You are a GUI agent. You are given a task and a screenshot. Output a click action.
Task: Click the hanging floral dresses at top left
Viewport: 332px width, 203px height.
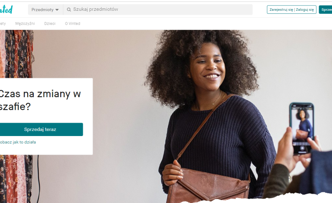click(x=16, y=54)
